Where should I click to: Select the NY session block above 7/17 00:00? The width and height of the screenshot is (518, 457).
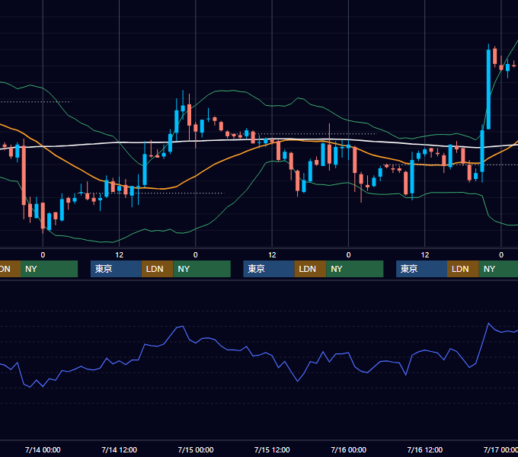[x=498, y=269]
